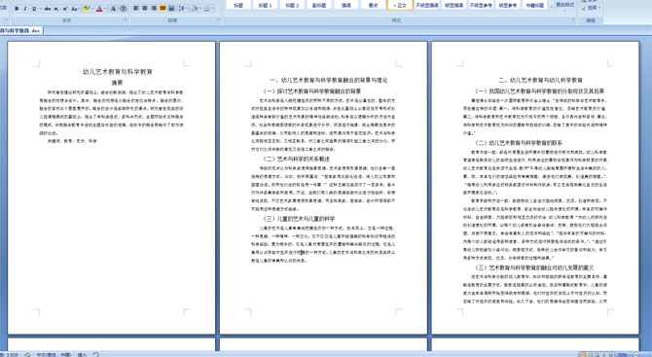Viewport: 652px width, 357px height.
Task: Apply subscript formatting
Action: pos(56,9)
